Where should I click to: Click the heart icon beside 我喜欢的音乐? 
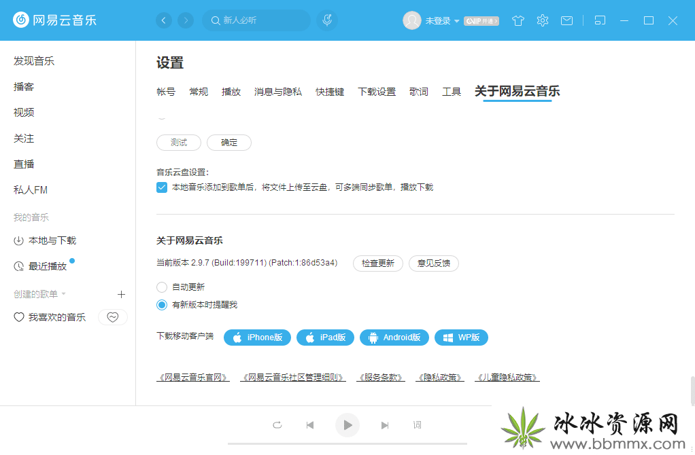(18, 317)
